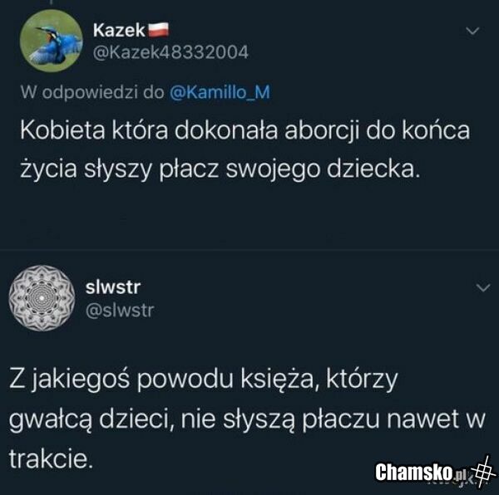The height and width of the screenshot is (495, 499).
Task: Expand the chevron menu on slwstr's tweet
Action: [483, 287]
